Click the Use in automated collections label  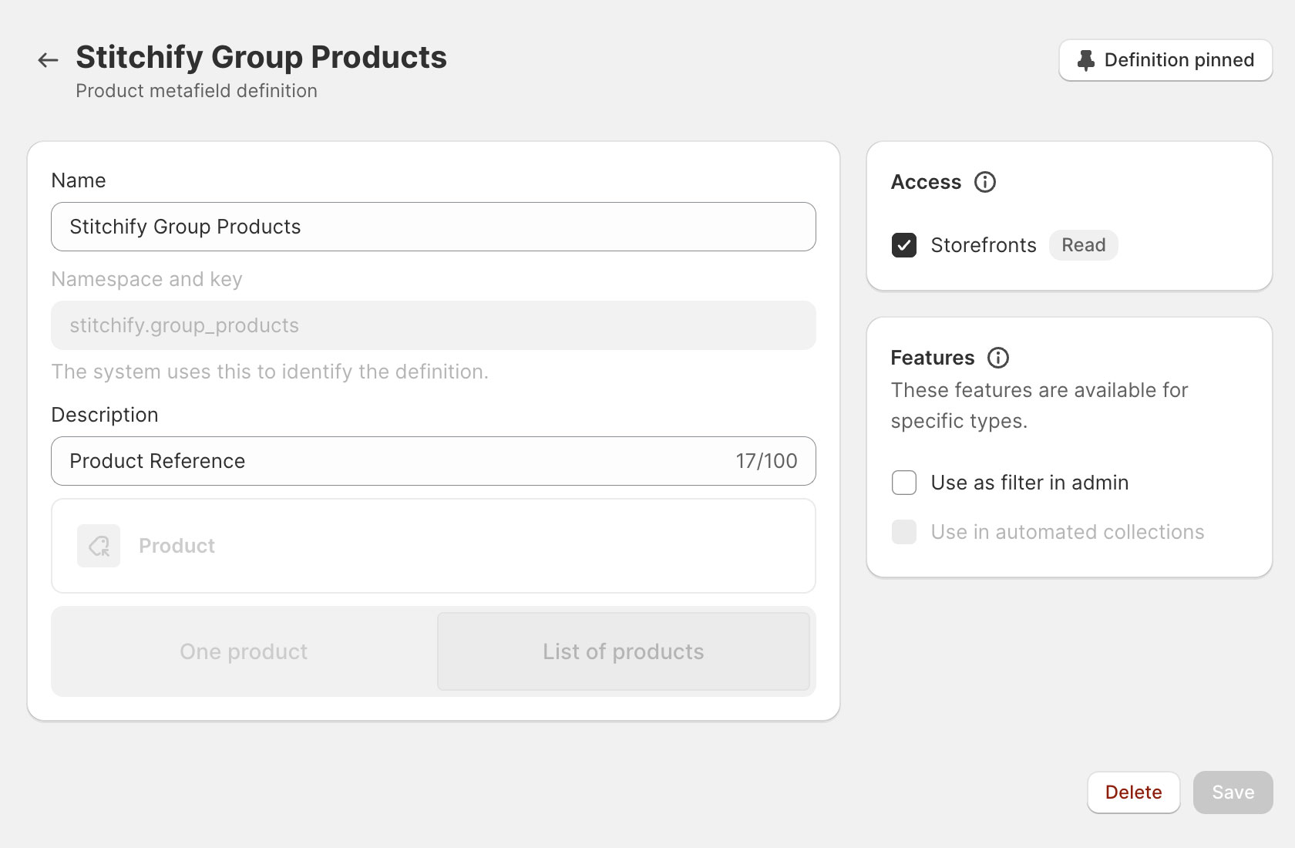(1068, 532)
